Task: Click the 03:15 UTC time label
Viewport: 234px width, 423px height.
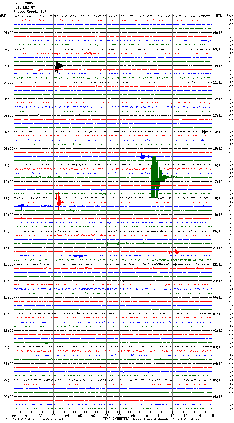Action: tap(218, 347)
